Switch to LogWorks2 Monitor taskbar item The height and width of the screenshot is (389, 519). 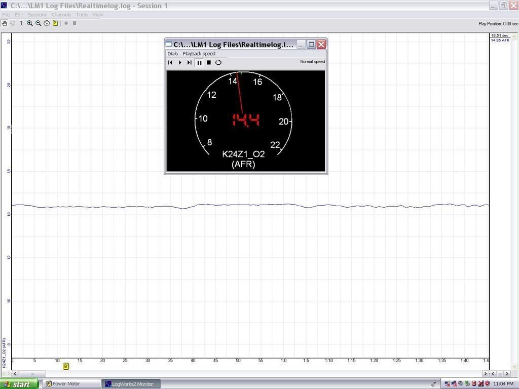131,384
